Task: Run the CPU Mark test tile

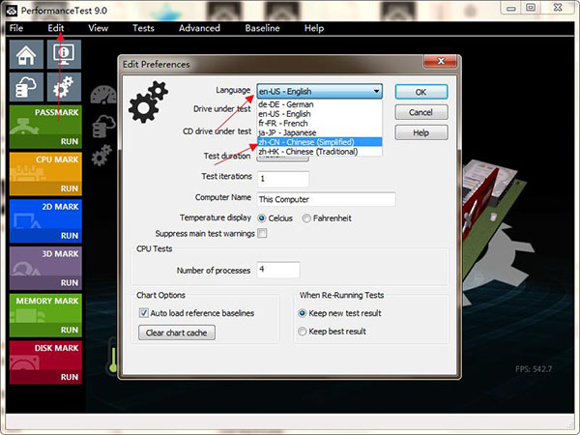Action: [x=47, y=172]
